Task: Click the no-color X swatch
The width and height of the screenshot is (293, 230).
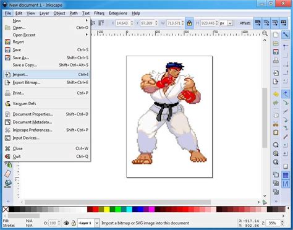Action: (x=6, y=210)
